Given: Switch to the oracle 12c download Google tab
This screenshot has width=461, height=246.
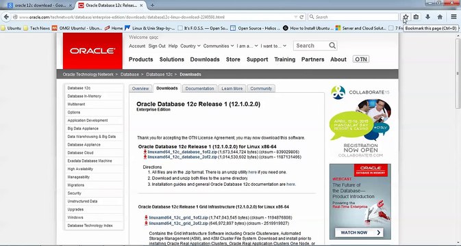Looking at the screenshot, I should point(40,5).
